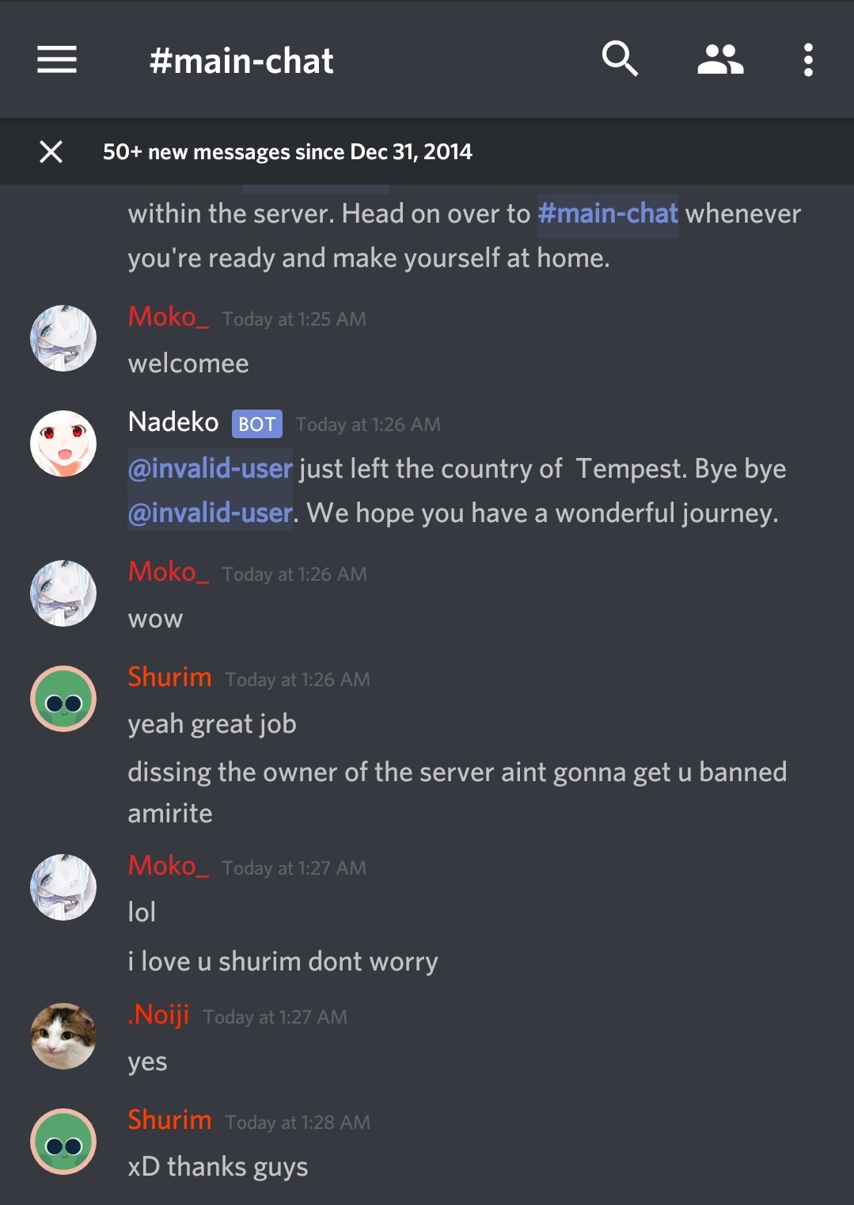Jump to 50+ new messages banner
854x1205 pixels.
coord(287,151)
